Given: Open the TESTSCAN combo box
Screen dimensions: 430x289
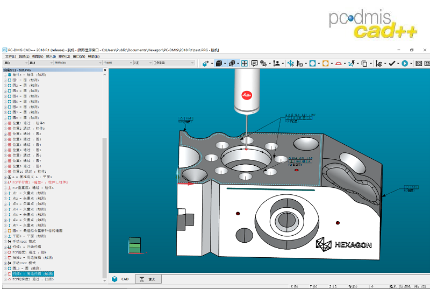Looking at the screenshot, I should click(78, 63).
